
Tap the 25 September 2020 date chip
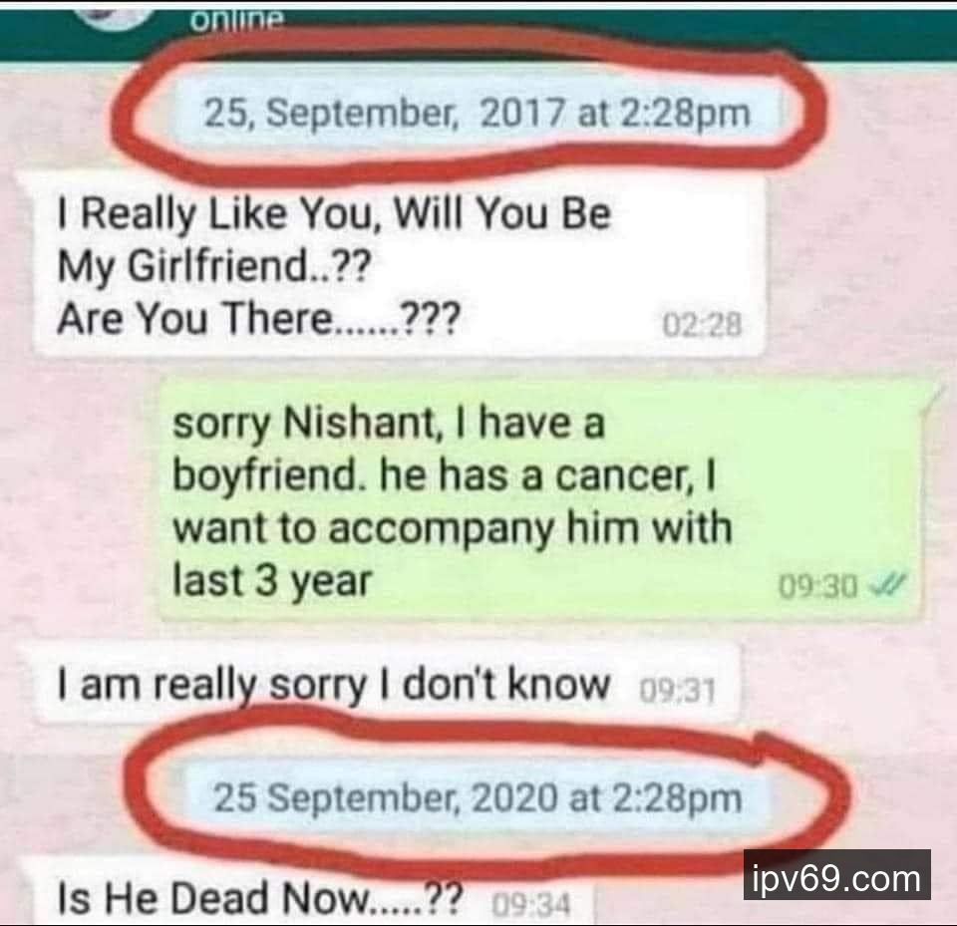[x=478, y=798]
